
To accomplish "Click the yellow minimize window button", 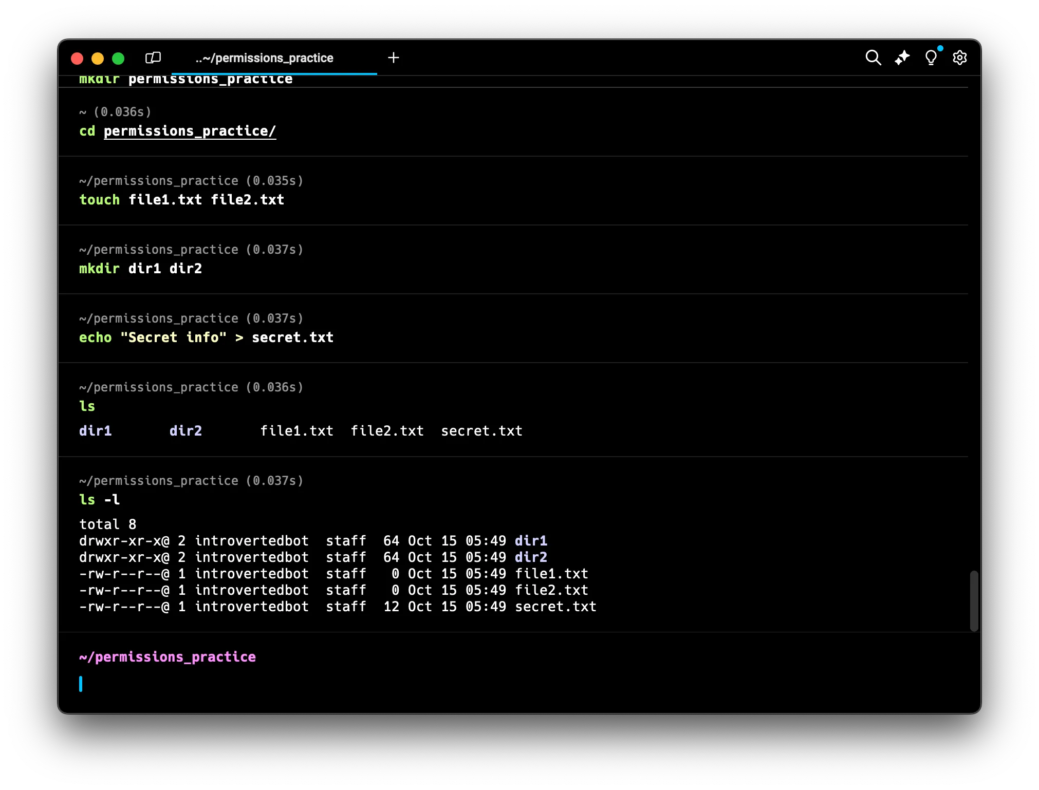I will pos(98,59).
